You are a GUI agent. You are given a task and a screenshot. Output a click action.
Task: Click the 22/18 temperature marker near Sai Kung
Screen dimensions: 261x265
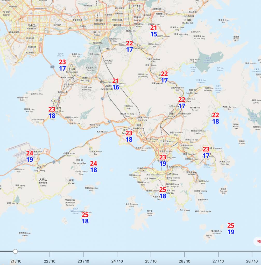215,118
